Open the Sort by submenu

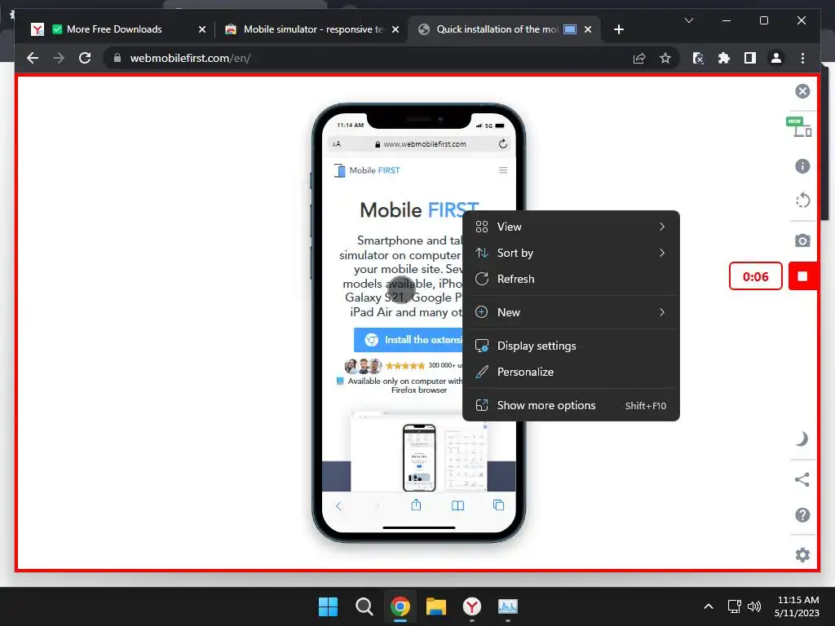pyautogui.click(x=571, y=253)
